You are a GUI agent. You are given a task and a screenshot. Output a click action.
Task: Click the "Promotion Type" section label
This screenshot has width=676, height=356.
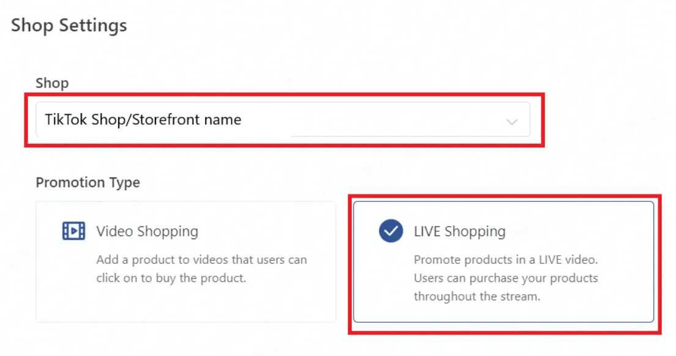(x=88, y=182)
